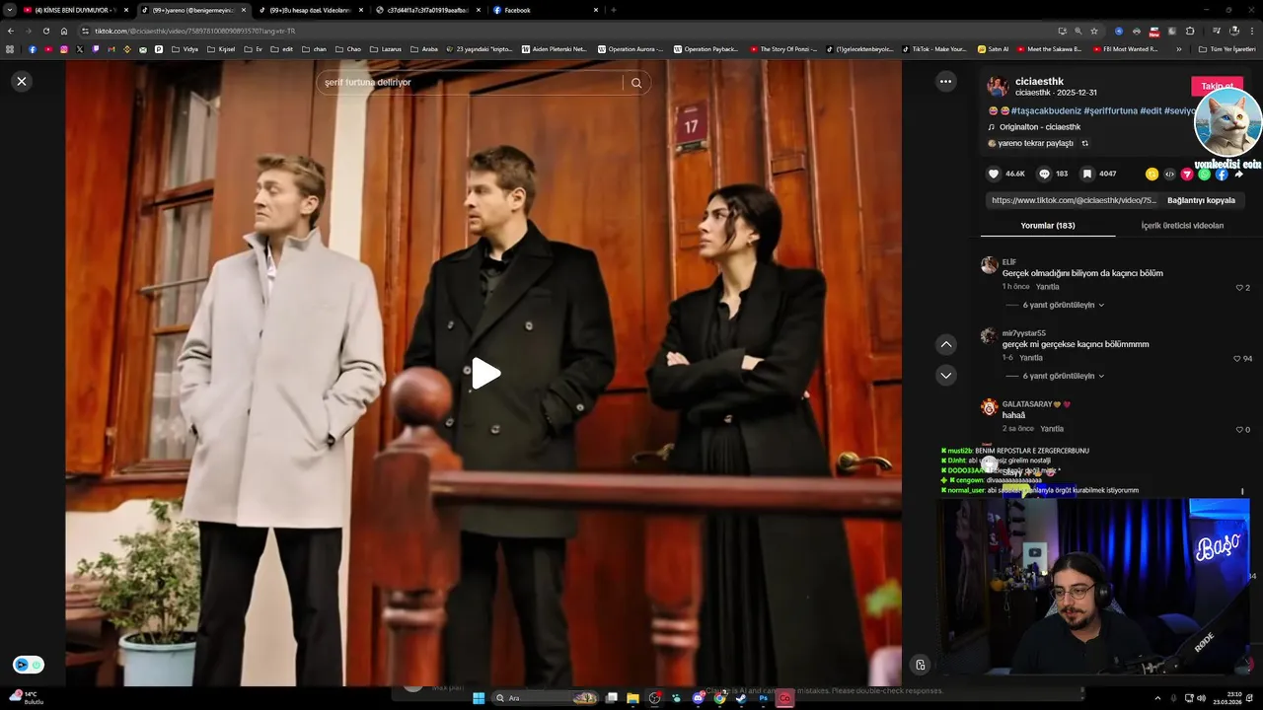
Task: Open Photoshop from taskbar
Action: pyautogui.click(x=764, y=698)
